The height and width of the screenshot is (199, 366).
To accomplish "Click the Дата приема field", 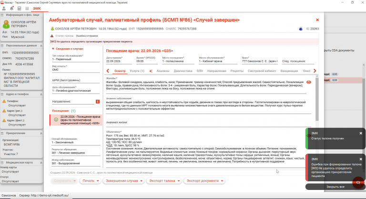I will point(119,61).
